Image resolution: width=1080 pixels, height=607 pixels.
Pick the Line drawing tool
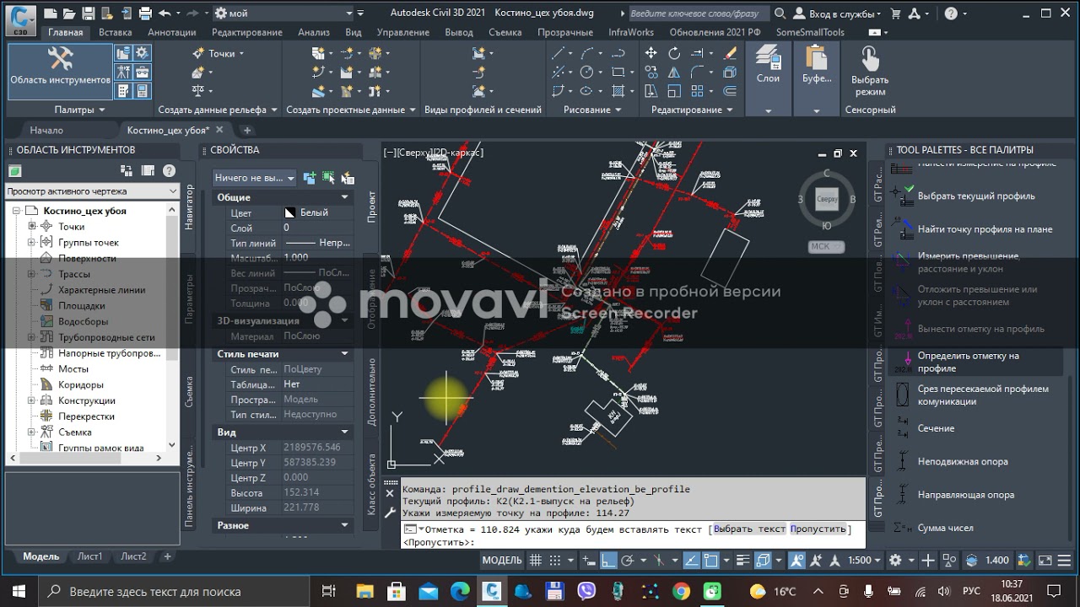(x=559, y=53)
